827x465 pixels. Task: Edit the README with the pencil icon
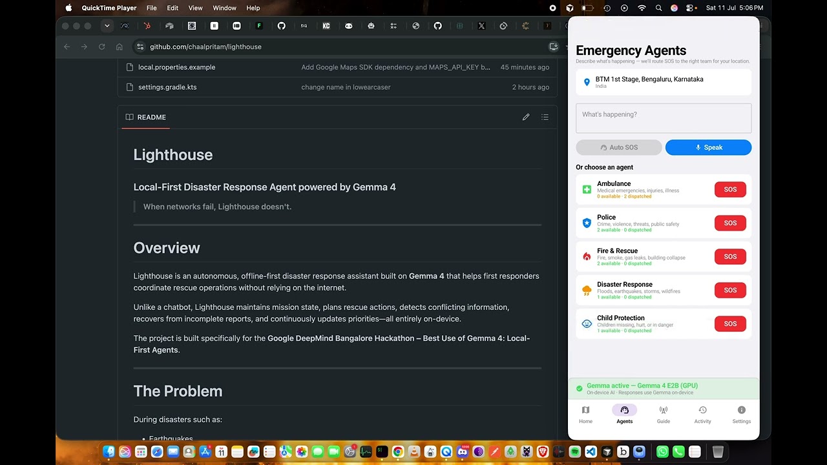click(526, 117)
